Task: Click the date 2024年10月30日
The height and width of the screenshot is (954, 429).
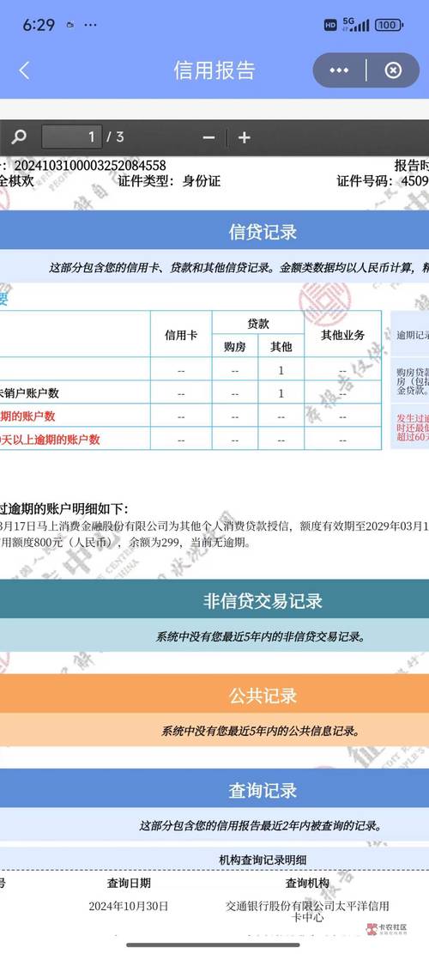Action: pos(129,906)
